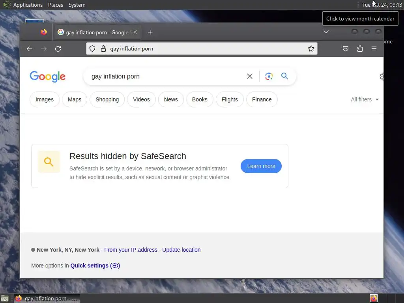The image size is (404, 303).
Task: Expand the list all tabs chevron
Action: [x=326, y=32]
